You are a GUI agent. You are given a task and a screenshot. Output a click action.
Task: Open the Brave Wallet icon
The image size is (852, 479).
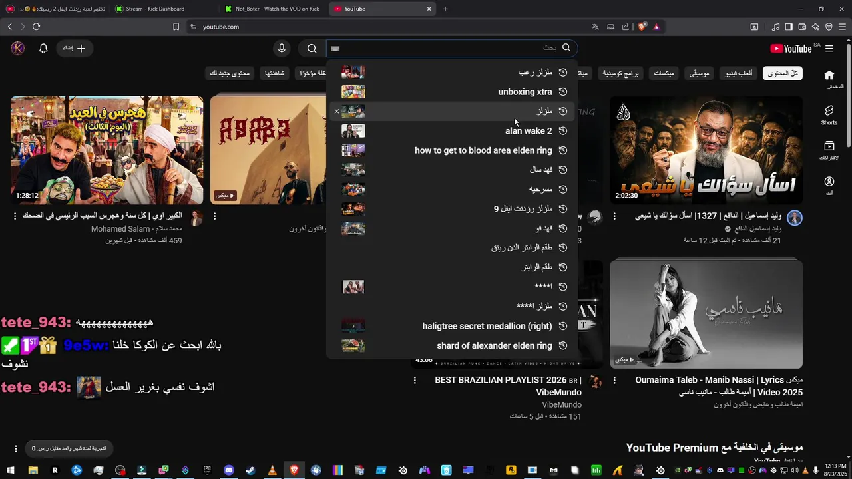click(x=802, y=27)
